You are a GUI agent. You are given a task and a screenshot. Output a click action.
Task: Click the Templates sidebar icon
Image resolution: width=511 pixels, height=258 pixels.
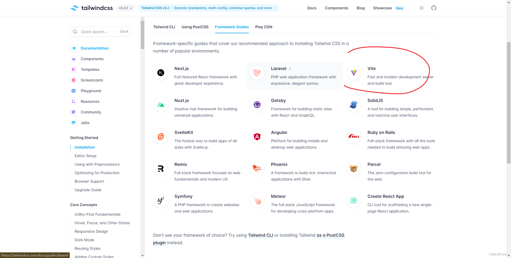point(73,69)
